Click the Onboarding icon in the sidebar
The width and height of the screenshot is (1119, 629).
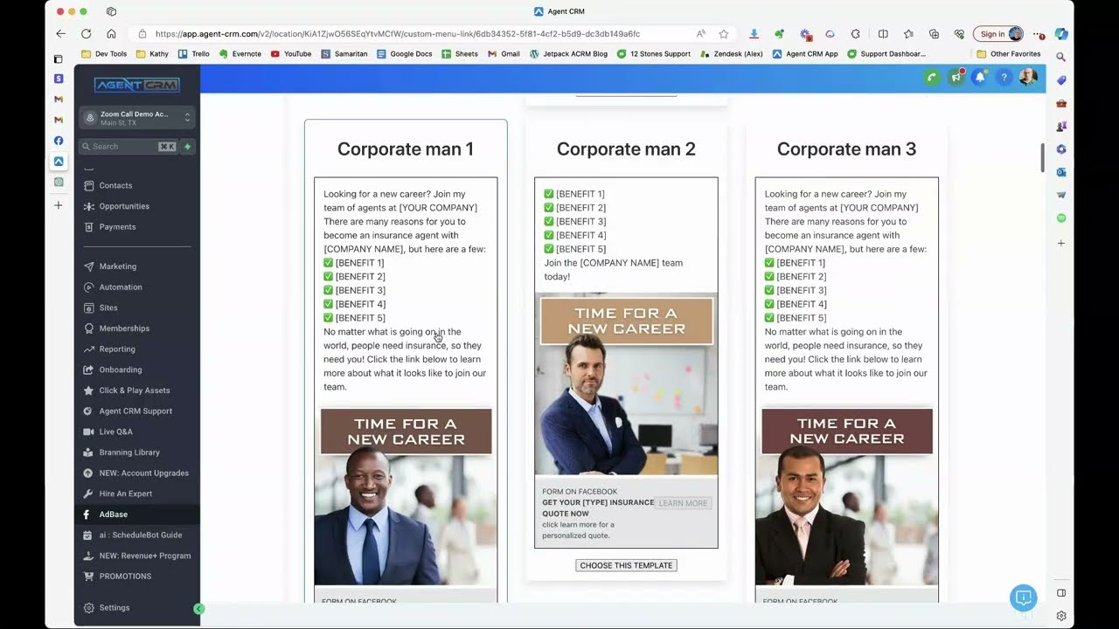[88, 370]
